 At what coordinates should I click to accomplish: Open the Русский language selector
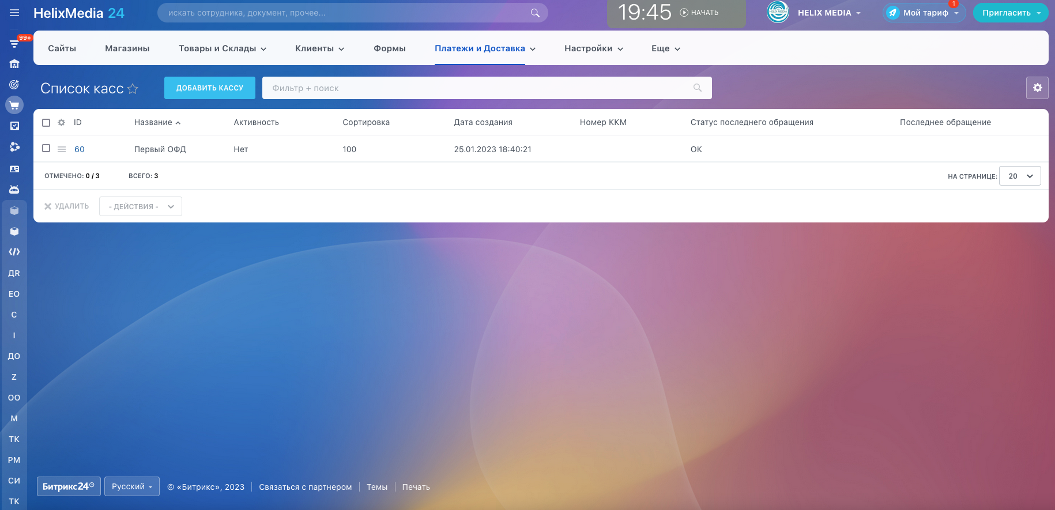click(132, 486)
